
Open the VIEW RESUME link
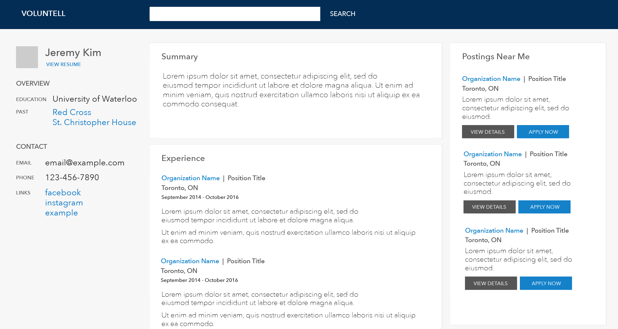click(63, 64)
